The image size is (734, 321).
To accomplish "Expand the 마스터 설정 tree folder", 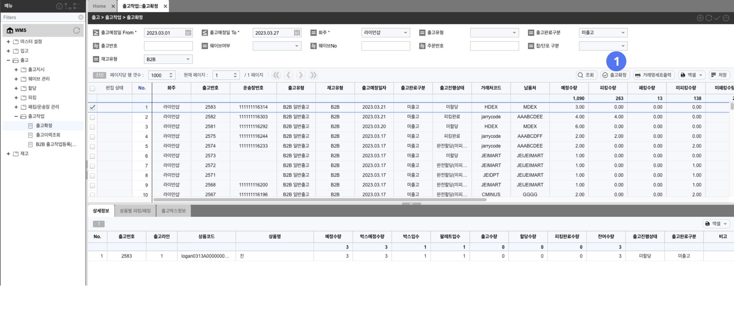I will point(8,42).
